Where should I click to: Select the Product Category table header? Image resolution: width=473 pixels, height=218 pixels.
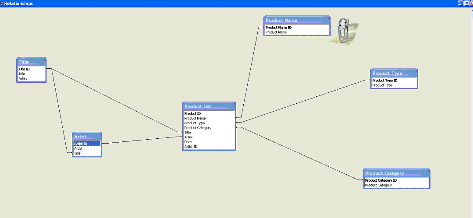coord(396,173)
